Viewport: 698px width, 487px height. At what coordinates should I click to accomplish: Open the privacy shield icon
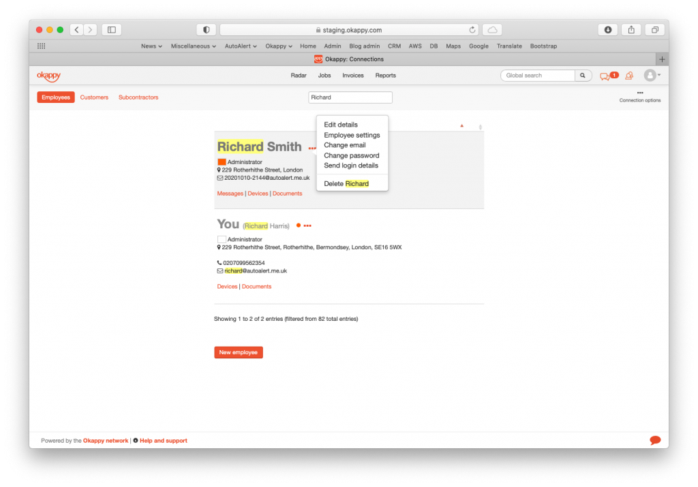tap(206, 30)
